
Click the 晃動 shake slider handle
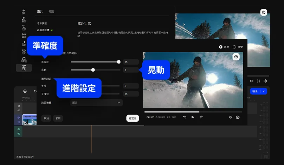[x=93, y=70]
